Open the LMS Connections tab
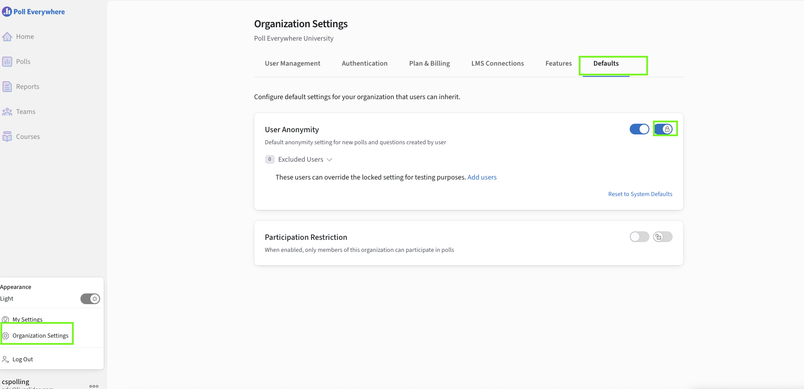 coord(497,63)
